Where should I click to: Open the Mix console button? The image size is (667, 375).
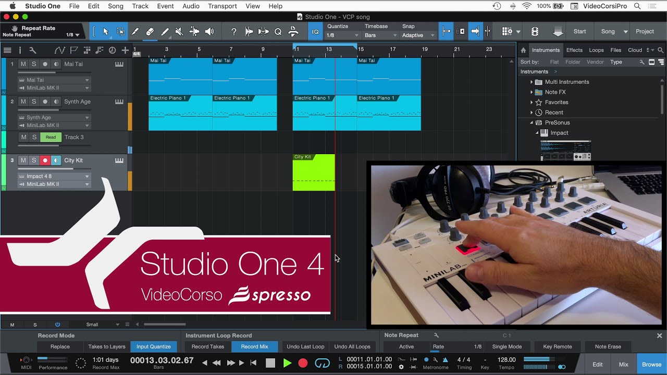click(623, 365)
